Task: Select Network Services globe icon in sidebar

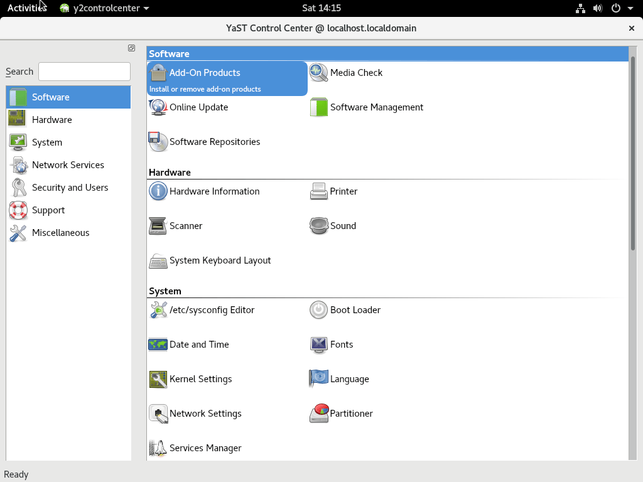Action: 19,165
